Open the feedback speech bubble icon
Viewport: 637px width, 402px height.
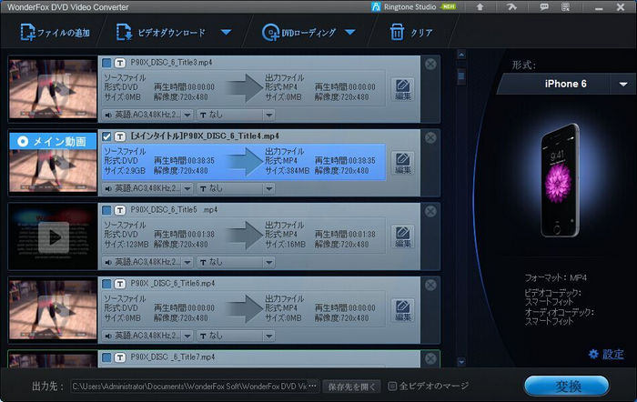[544, 7]
